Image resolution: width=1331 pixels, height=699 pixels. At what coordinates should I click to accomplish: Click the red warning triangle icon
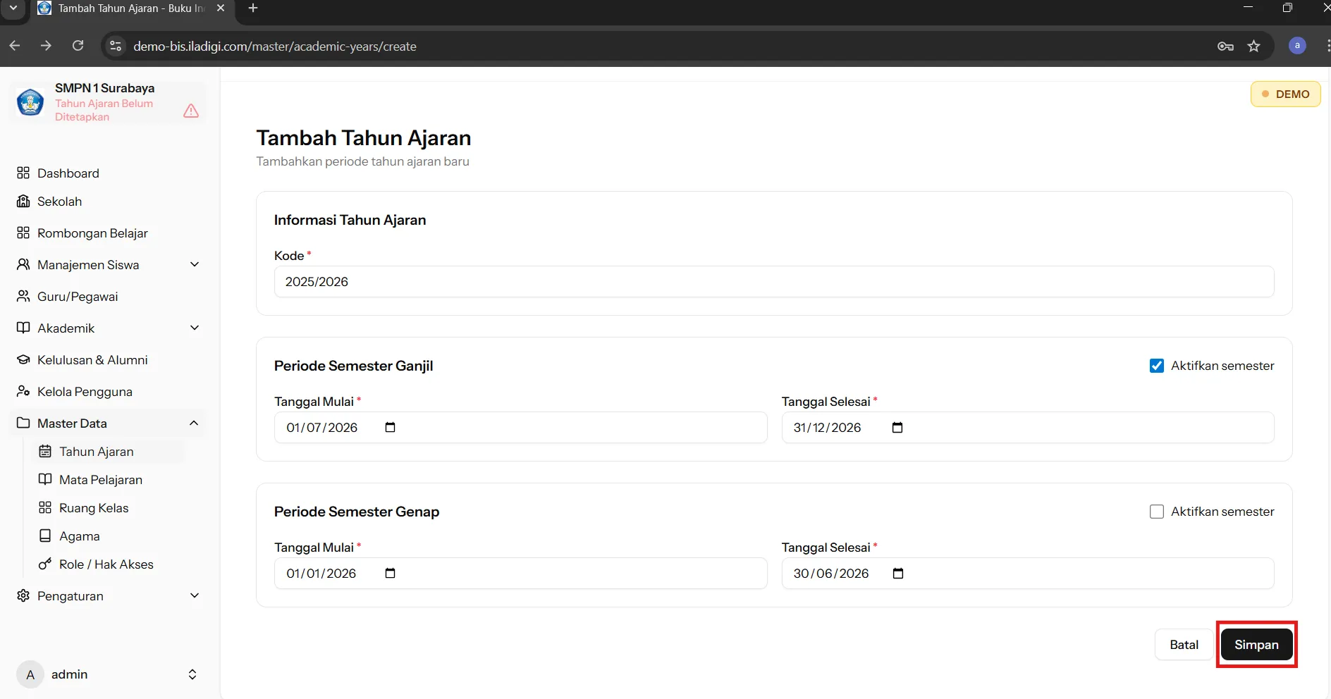click(x=191, y=111)
